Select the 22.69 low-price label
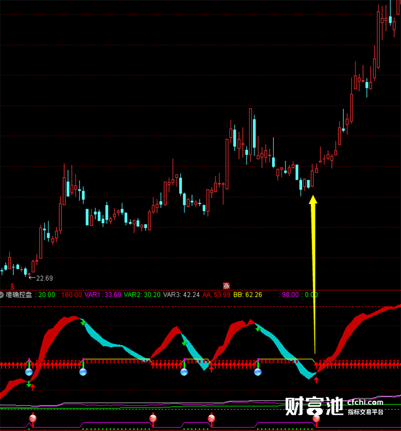Viewport: 401px width, 431px height. pyautogui.click(x=44, y=278)
